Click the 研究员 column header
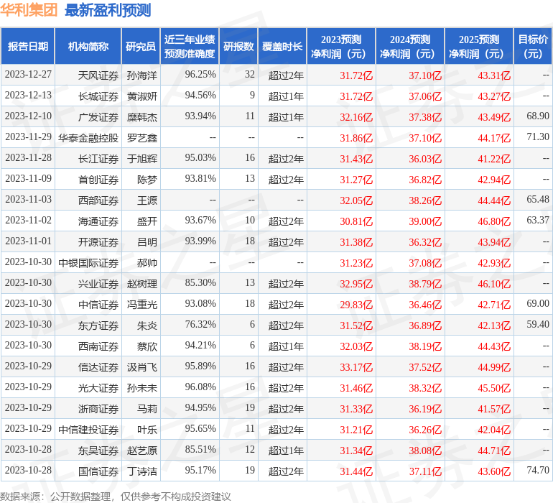The width and height of the screenshot is (553, 503). tap(141, 46)
